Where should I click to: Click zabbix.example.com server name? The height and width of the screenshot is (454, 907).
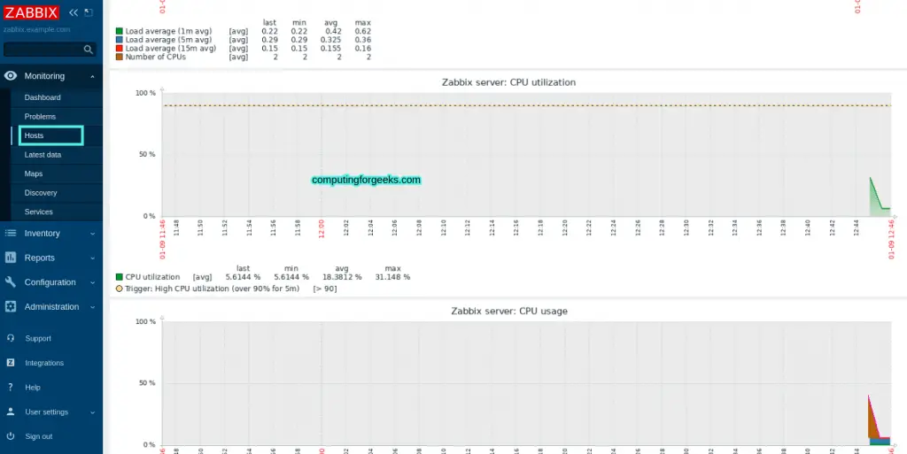tap(37, 29)
